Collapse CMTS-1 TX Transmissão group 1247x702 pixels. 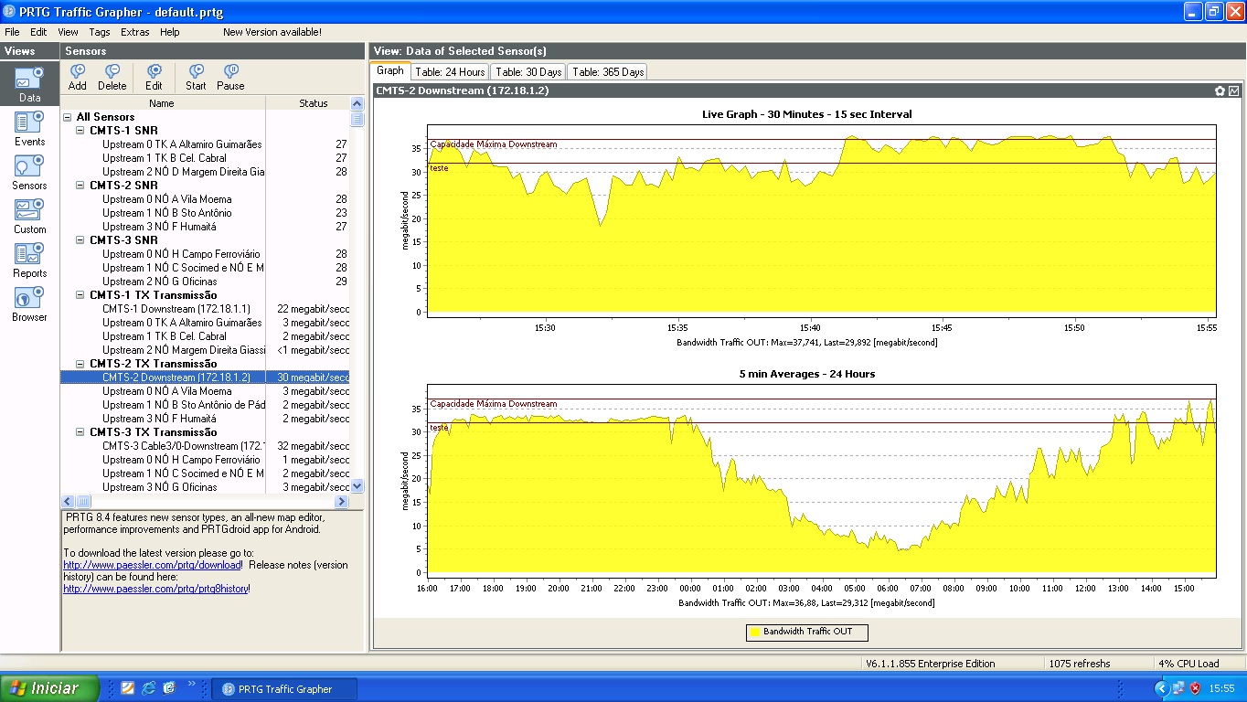[80, 295]
